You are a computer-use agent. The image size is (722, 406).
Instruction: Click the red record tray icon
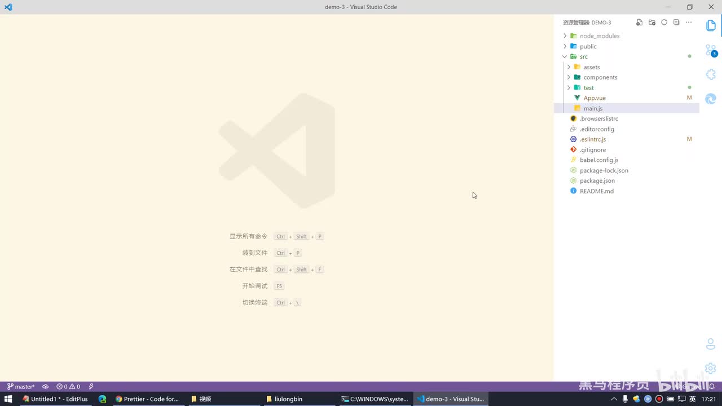pyautogui.click(x=659, y=399)
